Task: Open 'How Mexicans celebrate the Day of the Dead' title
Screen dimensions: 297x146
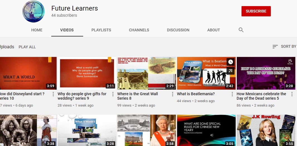Action: click(x=261, y=96)
